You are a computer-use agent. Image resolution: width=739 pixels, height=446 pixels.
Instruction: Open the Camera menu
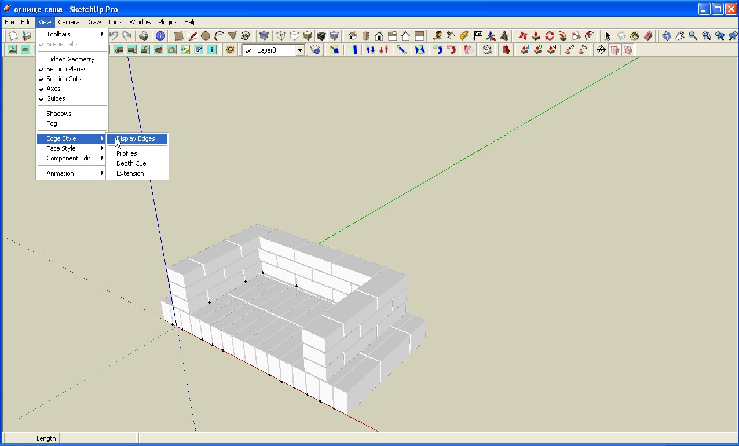coord(68,22)
